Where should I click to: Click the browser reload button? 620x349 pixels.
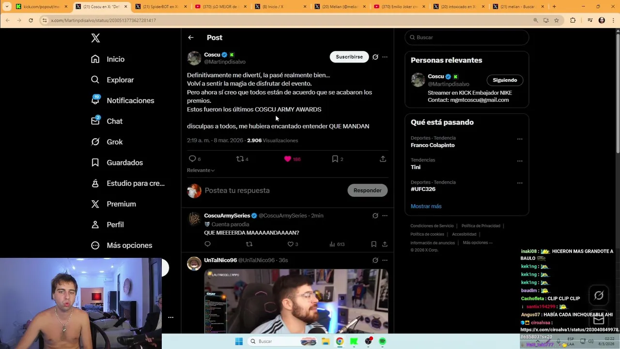click(x=31, y=20)
